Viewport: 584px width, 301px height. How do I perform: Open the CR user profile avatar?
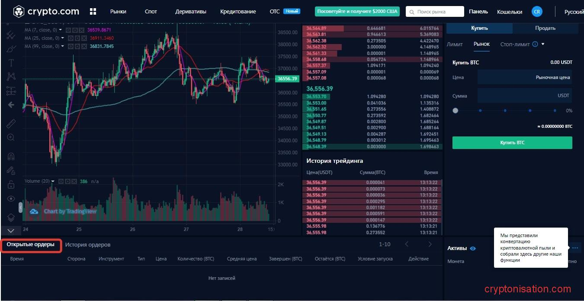(x=537, y=12)
